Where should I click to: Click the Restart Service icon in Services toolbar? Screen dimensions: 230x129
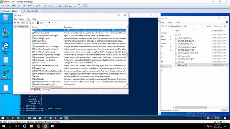(x=56, y=23)
